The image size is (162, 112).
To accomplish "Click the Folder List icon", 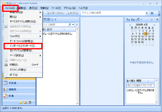I will point(25,102).
